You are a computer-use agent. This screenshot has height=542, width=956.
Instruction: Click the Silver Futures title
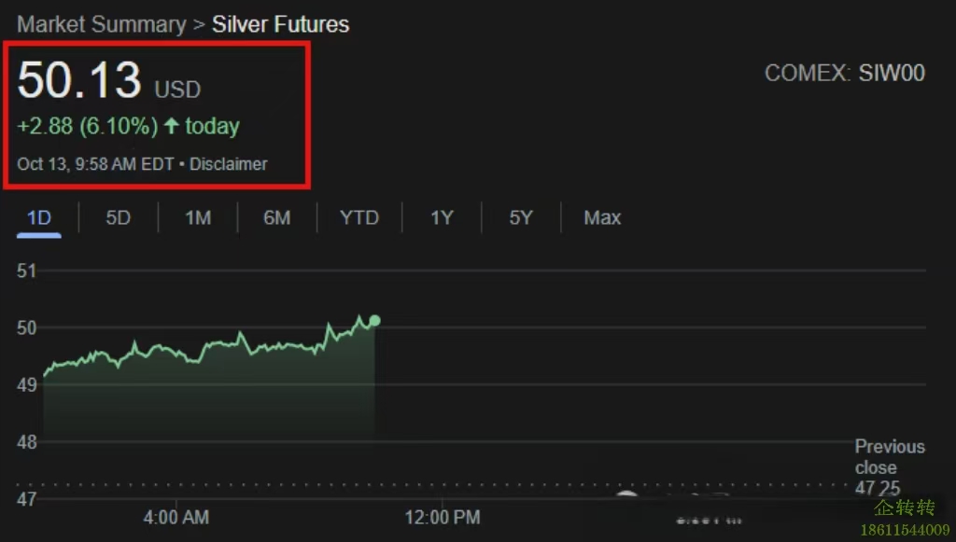click(280, 24)
